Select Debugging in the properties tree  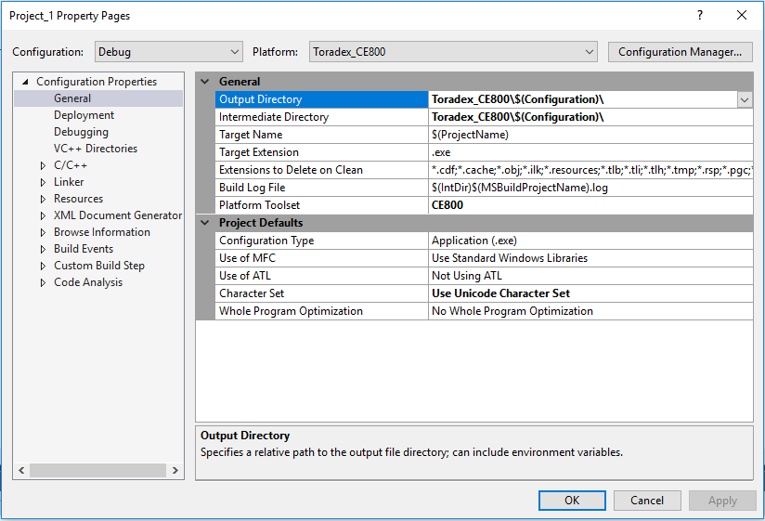click(x=81, y=132)
